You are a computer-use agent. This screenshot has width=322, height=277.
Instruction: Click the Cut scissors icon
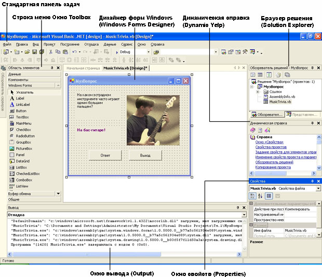50,52
